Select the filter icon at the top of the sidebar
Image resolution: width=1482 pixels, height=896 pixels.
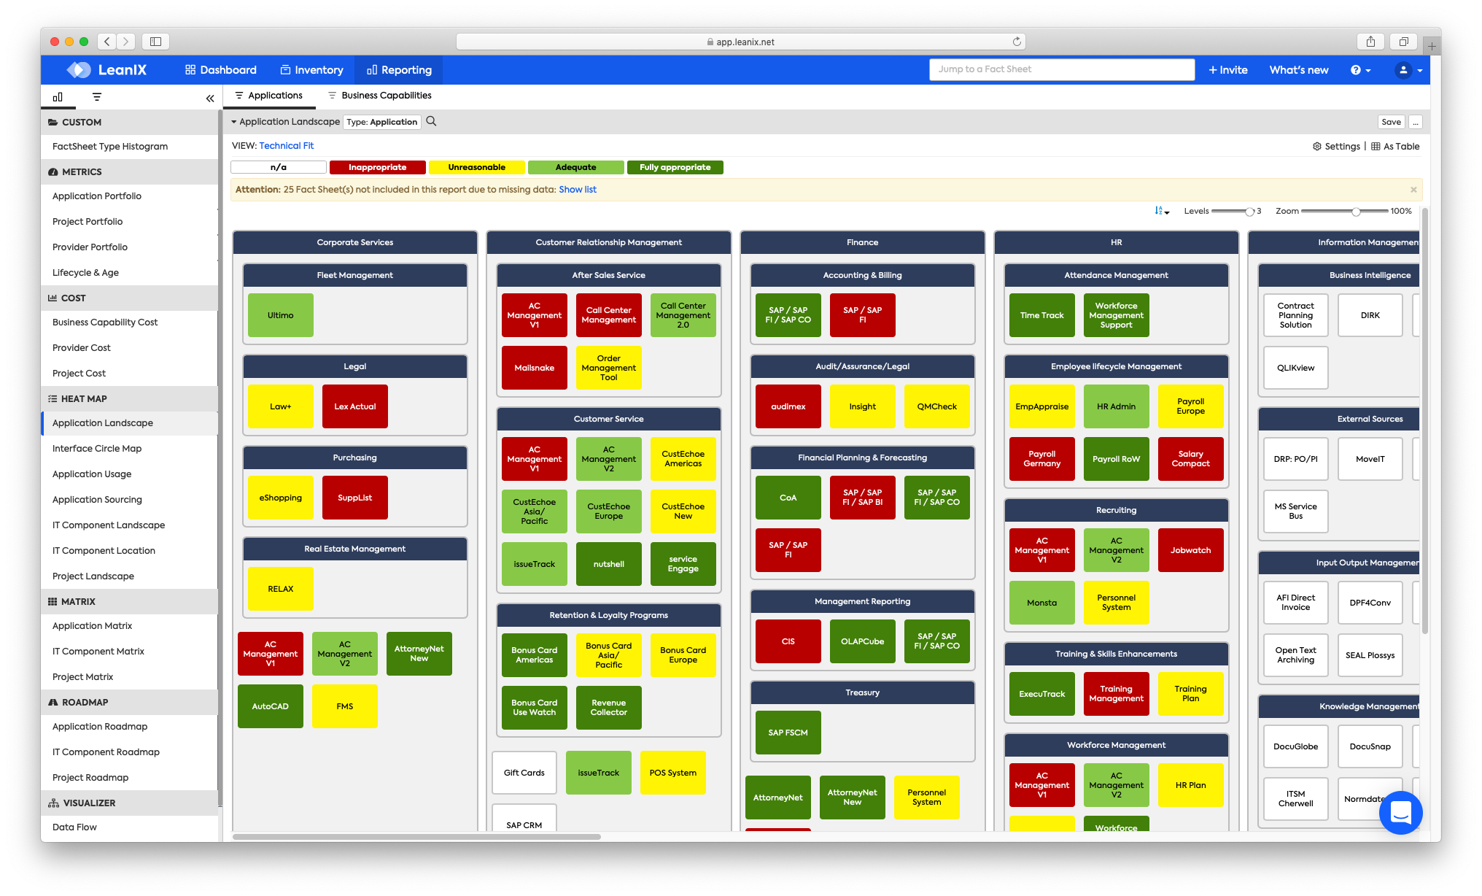(96, 96)
